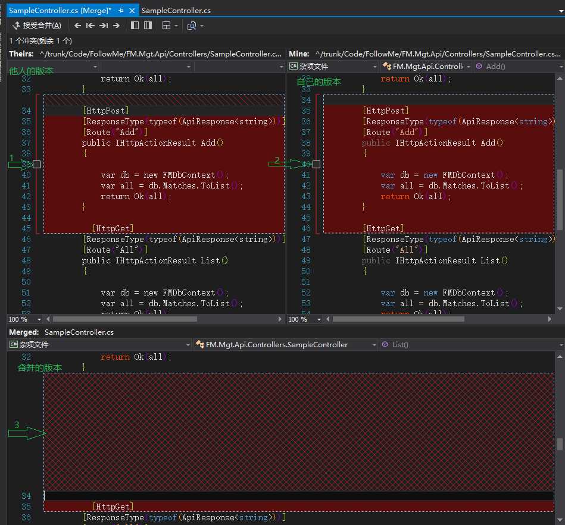Click [HttpPost] on Theirs line 34
The width and height of the screenshot is (565, 525).
pos(106,111)
